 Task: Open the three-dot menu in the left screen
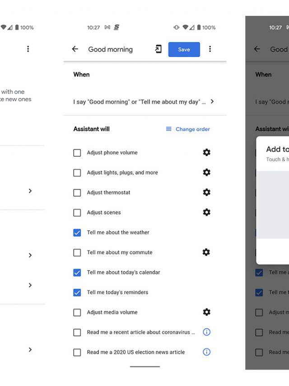(x=28, y=49)
